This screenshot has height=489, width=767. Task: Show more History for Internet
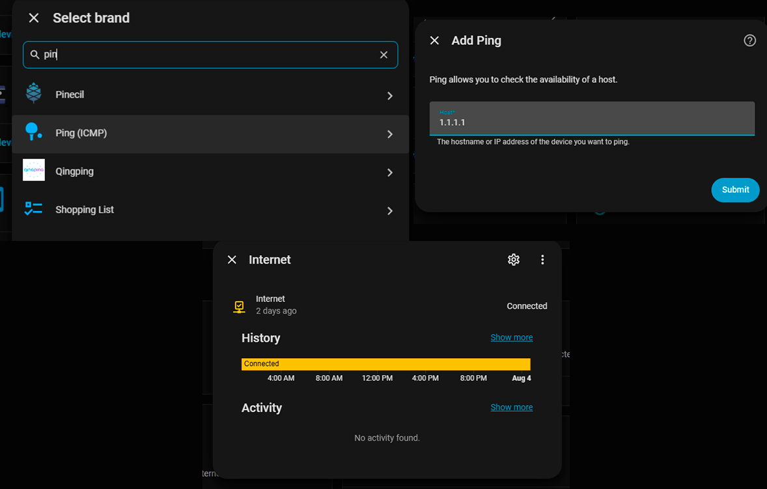(512, 337)
